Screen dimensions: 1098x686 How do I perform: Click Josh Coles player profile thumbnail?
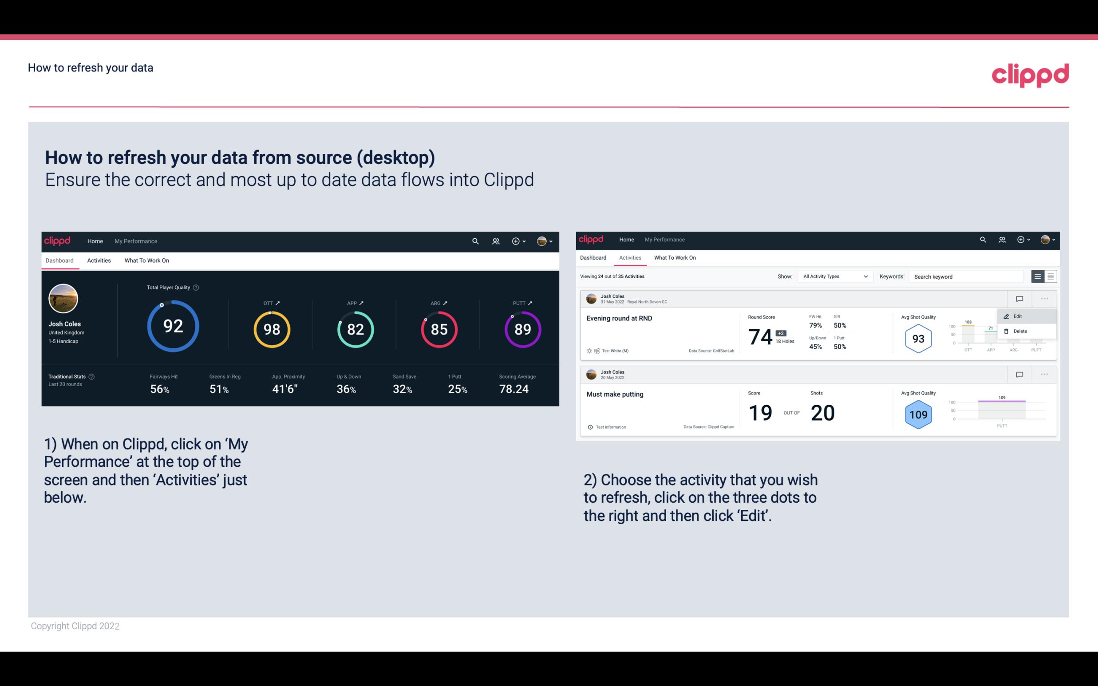coord(64,298)
